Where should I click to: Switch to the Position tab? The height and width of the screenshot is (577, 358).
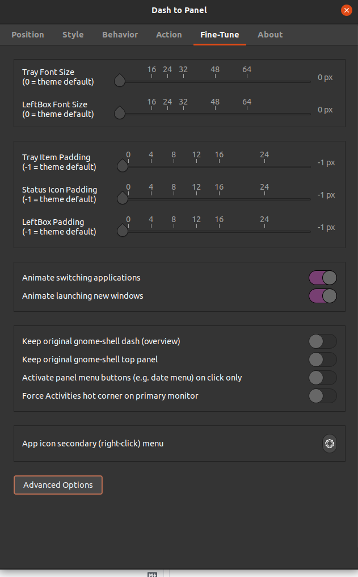click(x=28, y=35)
